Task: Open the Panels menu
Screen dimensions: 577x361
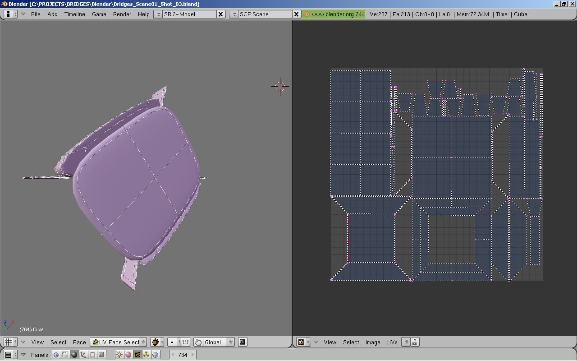Action: point(40,355)
